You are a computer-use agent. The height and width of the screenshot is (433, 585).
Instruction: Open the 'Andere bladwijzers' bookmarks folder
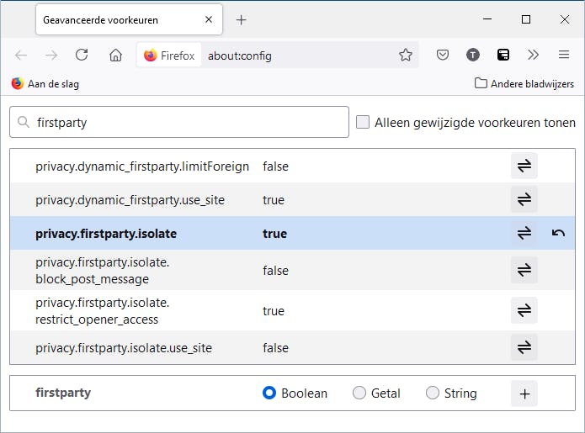tap(524, 84)
